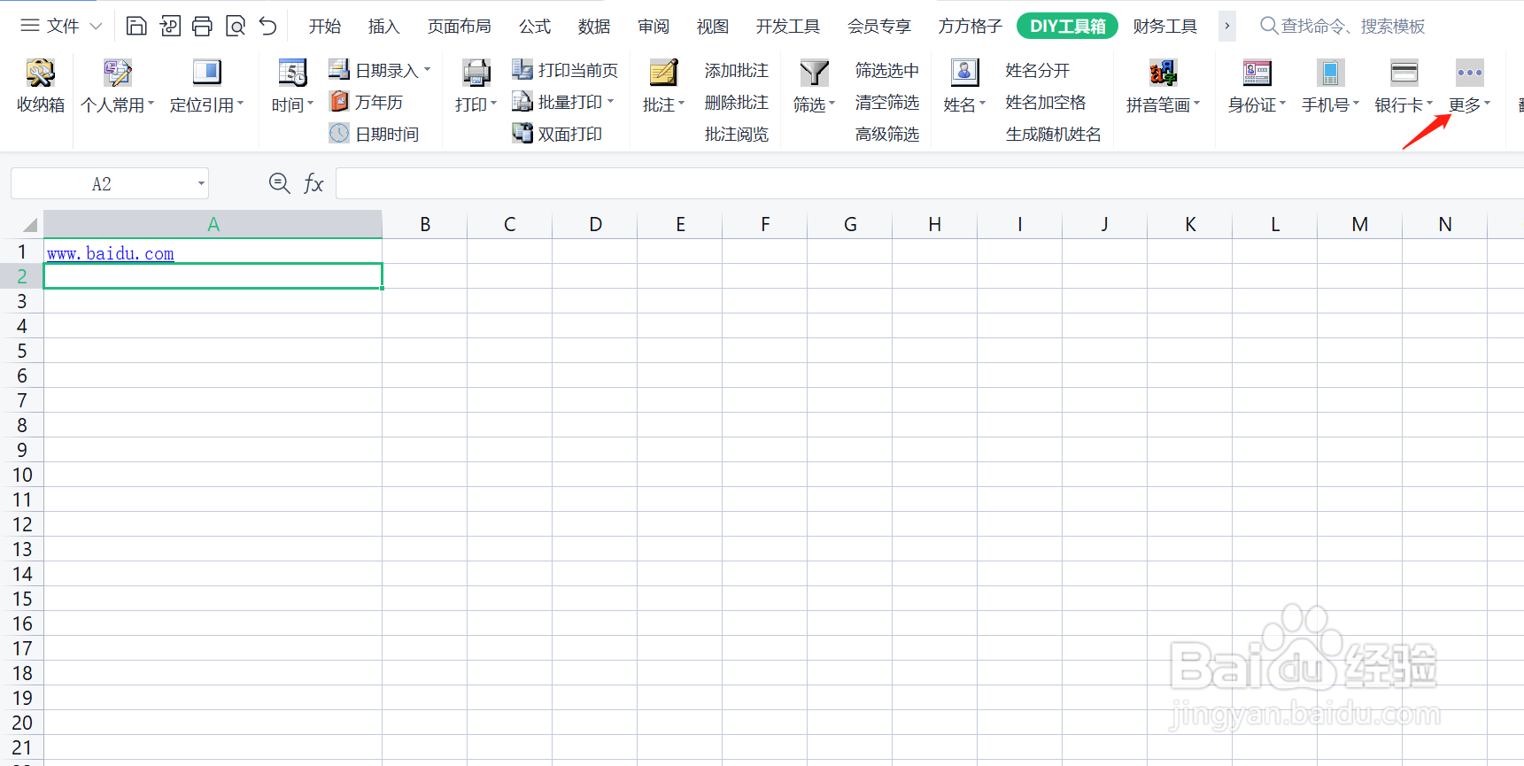Expand the 筛选 dropdown label
Viewport: 1524px width, 766px height.
[814, 104]
